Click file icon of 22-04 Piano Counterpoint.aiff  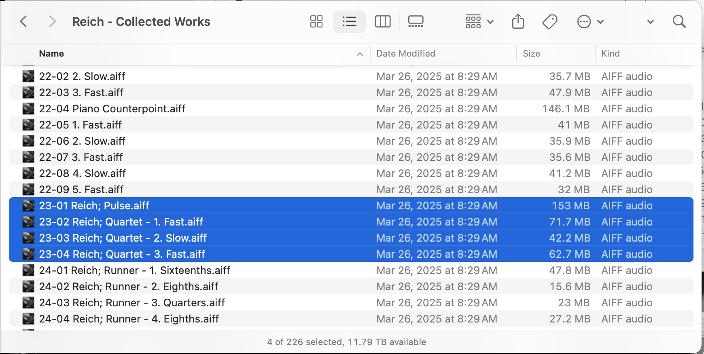coord(28,109)
